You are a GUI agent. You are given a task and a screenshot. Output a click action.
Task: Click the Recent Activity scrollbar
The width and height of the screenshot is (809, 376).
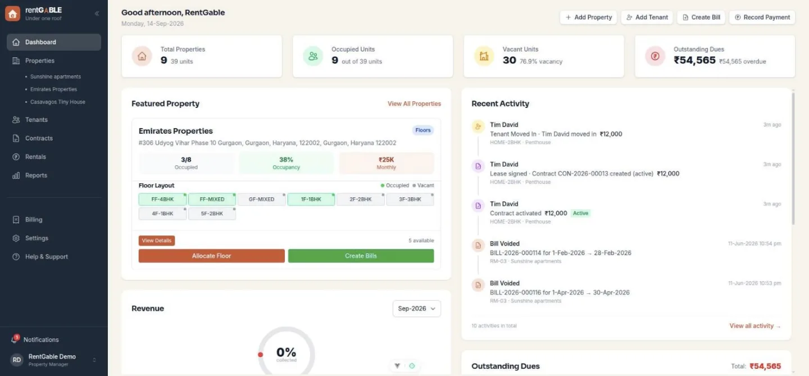(793, 158)
